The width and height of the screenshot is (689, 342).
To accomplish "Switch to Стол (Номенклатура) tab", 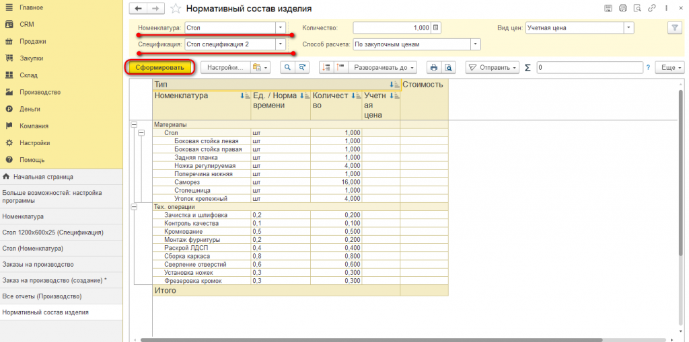I will tap(61, 249).
